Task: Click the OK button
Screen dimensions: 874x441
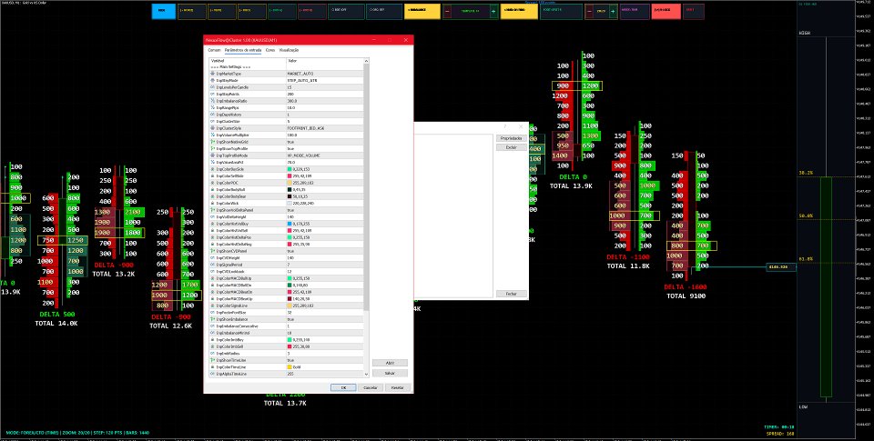Action: click(x=343, y=387)
